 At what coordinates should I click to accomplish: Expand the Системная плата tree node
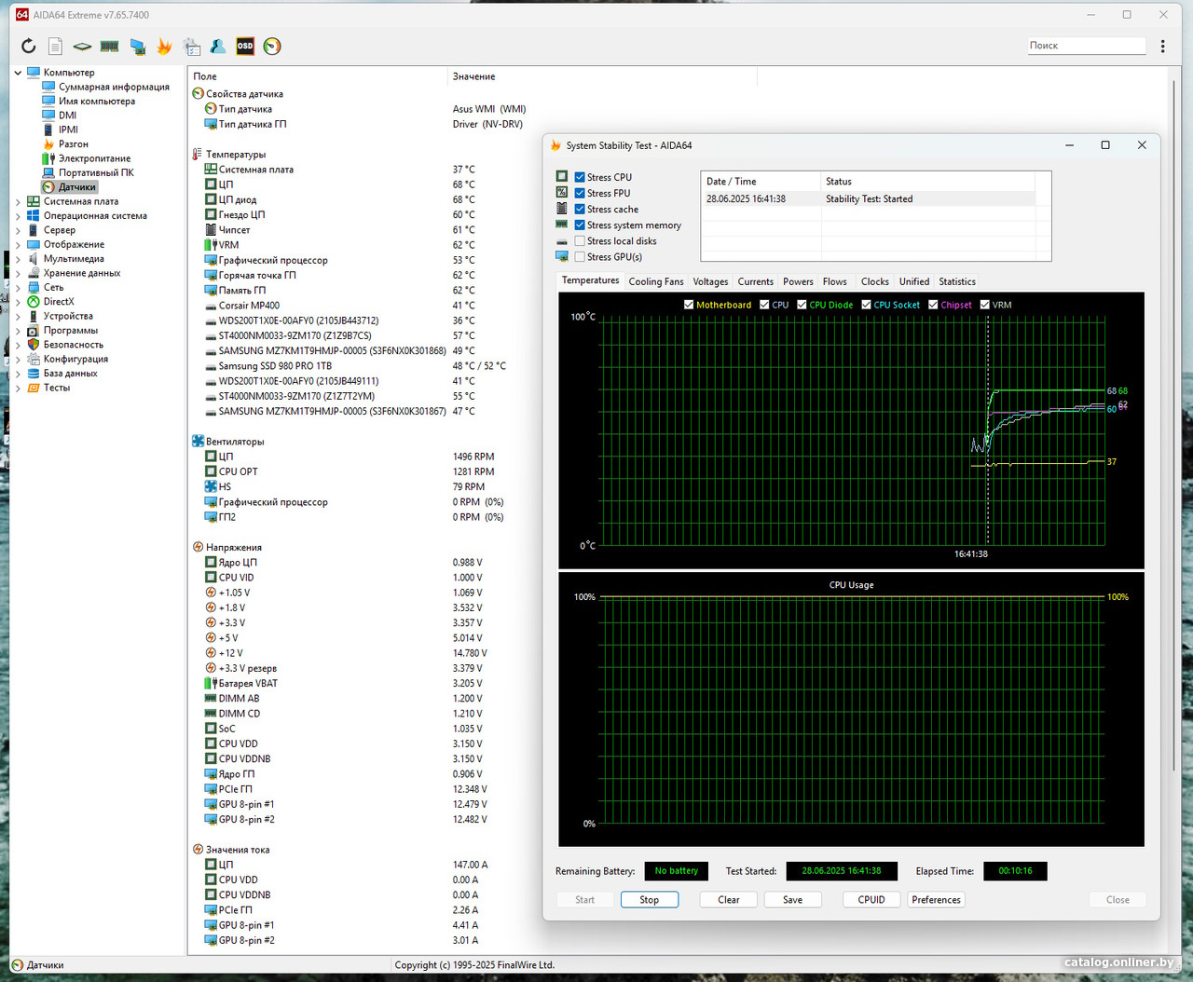tap(18, 201)
